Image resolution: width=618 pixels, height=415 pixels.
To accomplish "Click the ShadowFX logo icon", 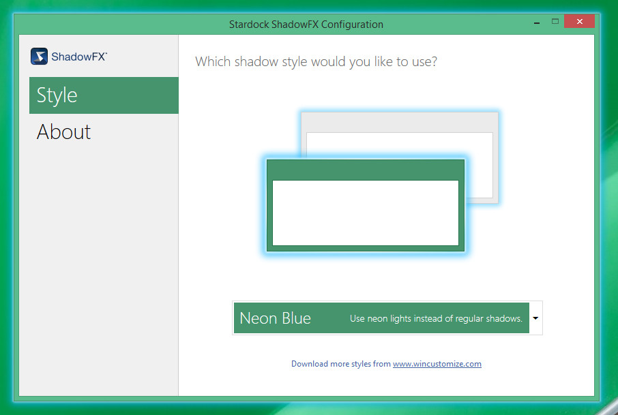I will (x=39, y=57).
